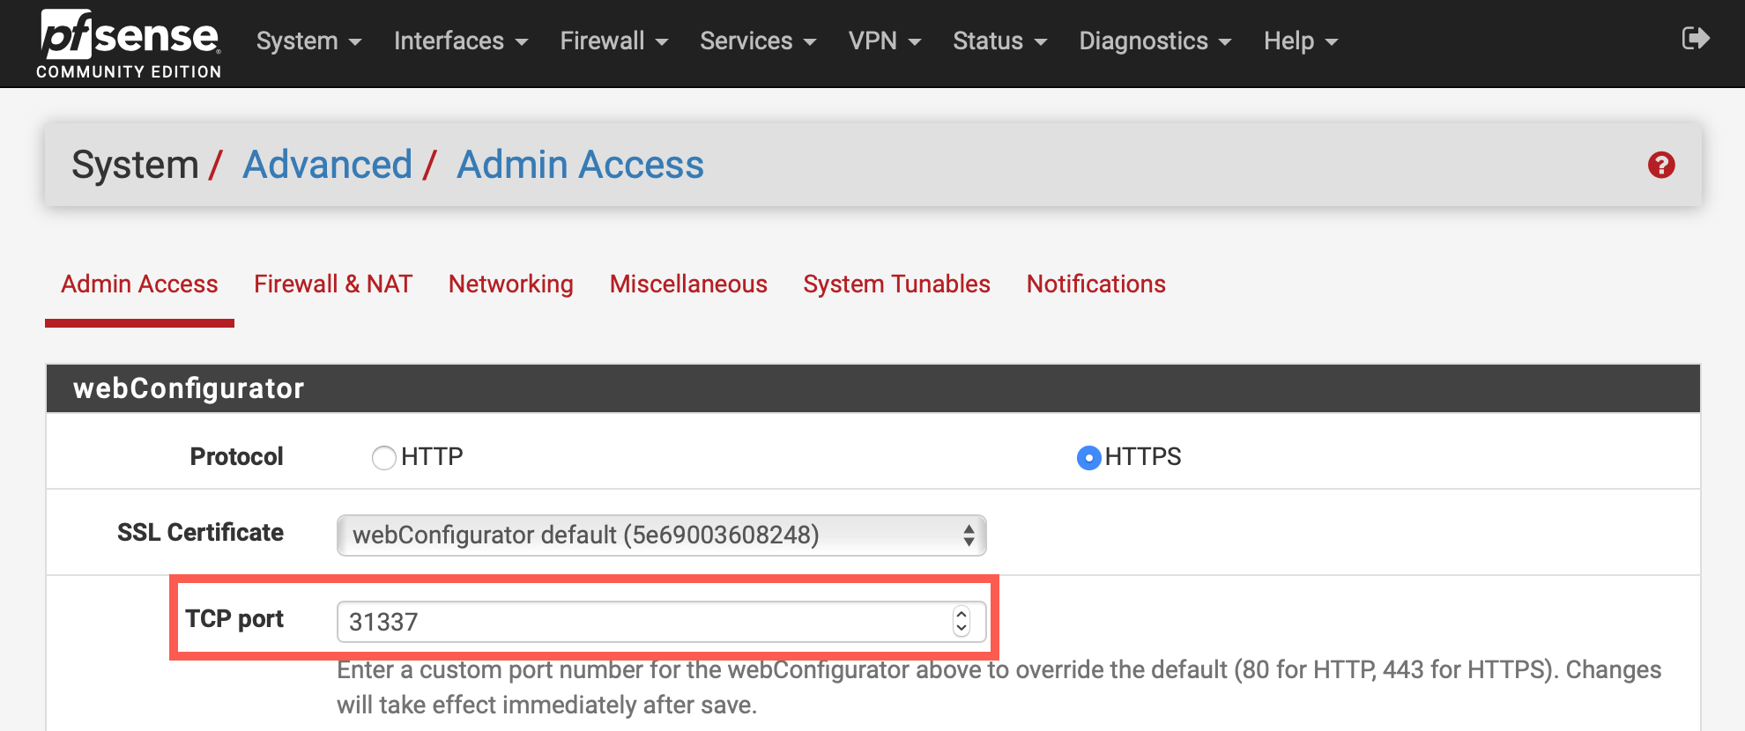Viewport: 1745px width, 731px height.
Task: Open the red help question-mark icon
Action: [x=1661, y=165]
